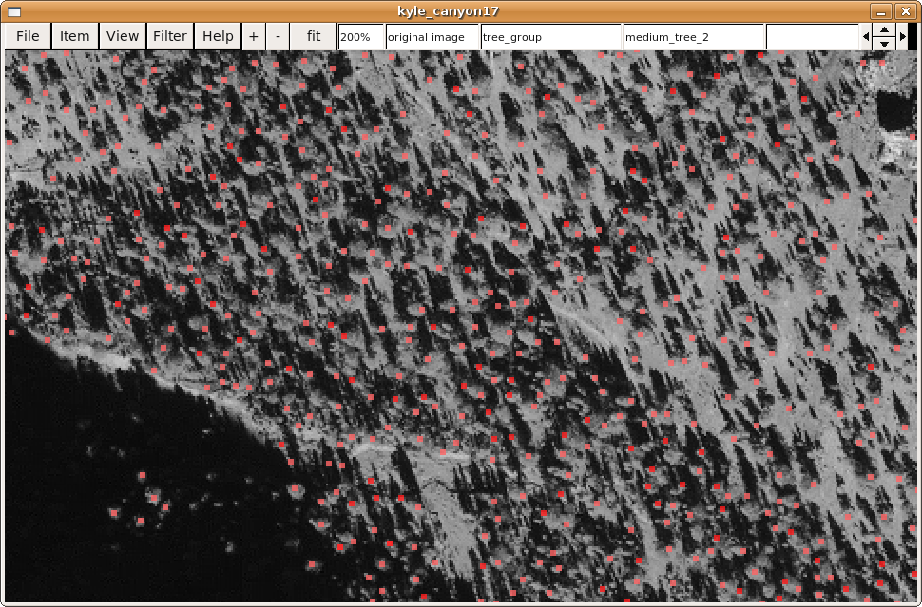The width and height of the screenshot is (922, 607).
Task: Open the Item menu
Action: pos(75,36)
